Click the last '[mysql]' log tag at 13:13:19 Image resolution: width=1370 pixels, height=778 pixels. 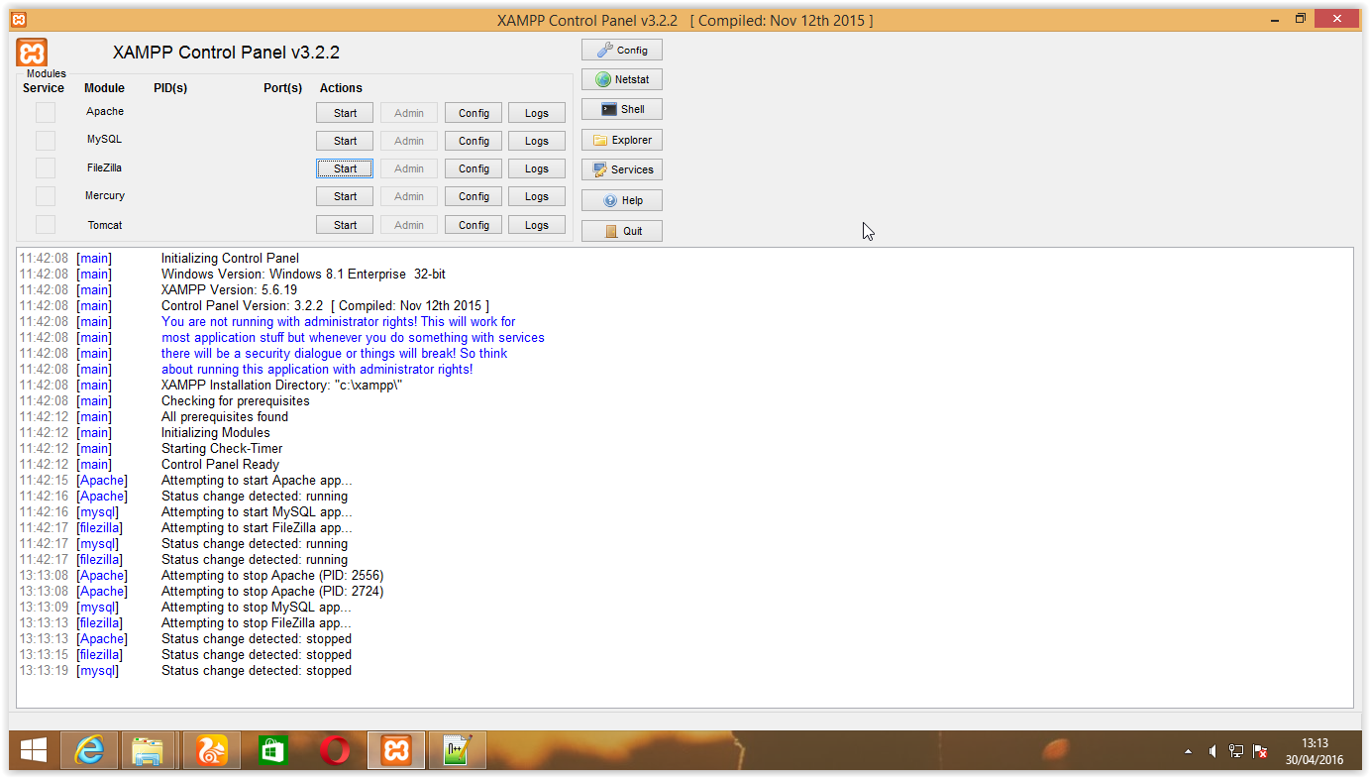pyautogui.click(x=97, y=670)
